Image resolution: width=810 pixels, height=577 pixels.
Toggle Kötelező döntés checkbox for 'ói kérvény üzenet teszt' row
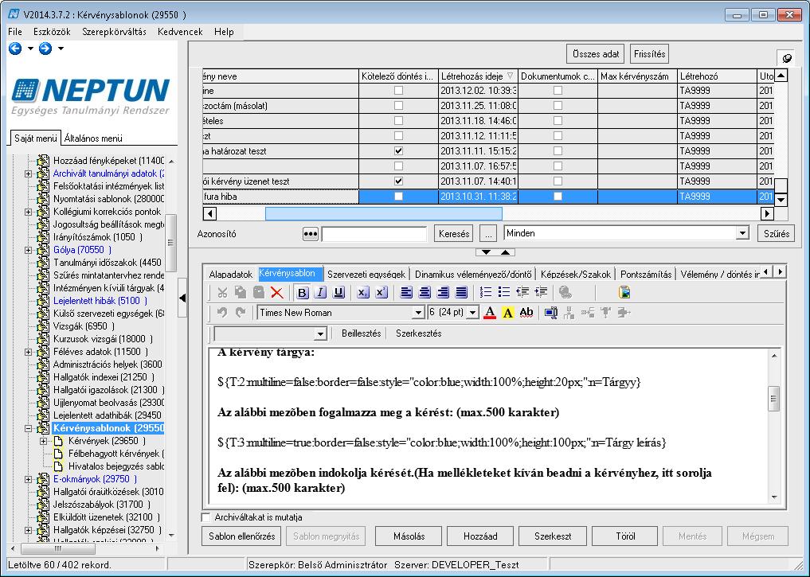pos(398,181)
